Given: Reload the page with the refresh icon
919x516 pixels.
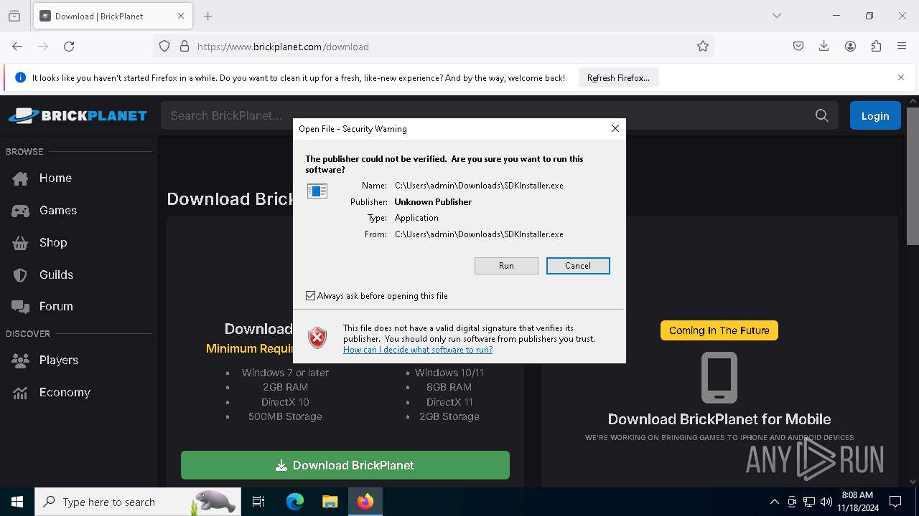Looking at the screenshot, I should coord(69,46).
